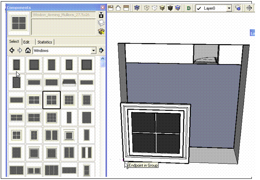Click the components list vertical scrollbar
The width and height of the screenshot is (260, 180).
(102, 117)
